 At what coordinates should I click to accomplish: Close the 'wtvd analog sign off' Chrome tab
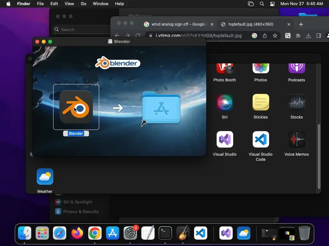point(212,24)
